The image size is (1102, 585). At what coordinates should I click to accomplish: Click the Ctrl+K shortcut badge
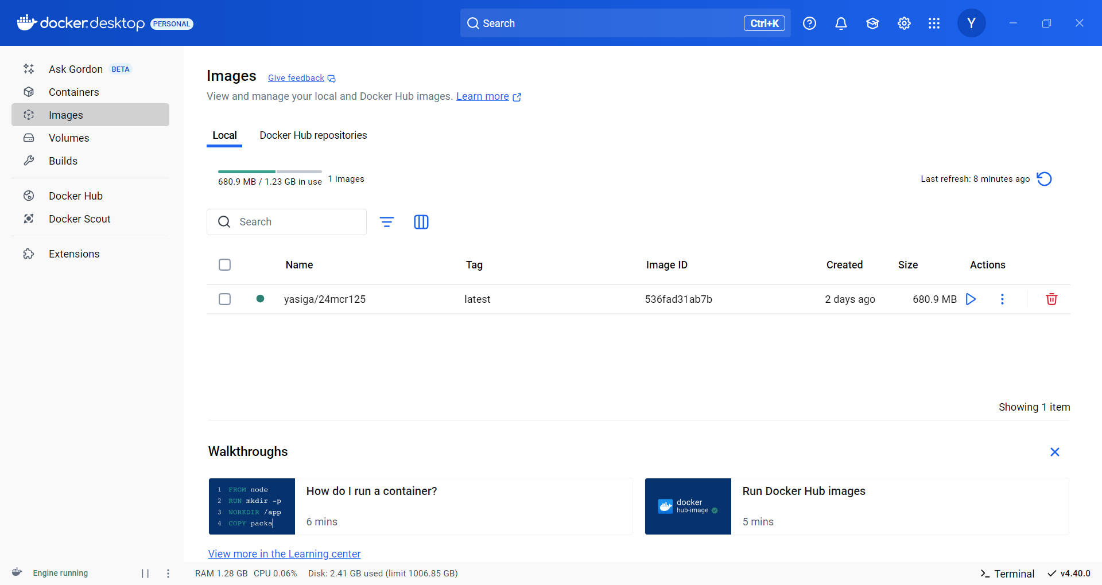tap(765, 24)
